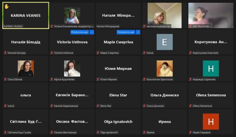Click muted mic icon next to Victoria Ustinova's name label

pyautogui.click(x=52, y=53)
